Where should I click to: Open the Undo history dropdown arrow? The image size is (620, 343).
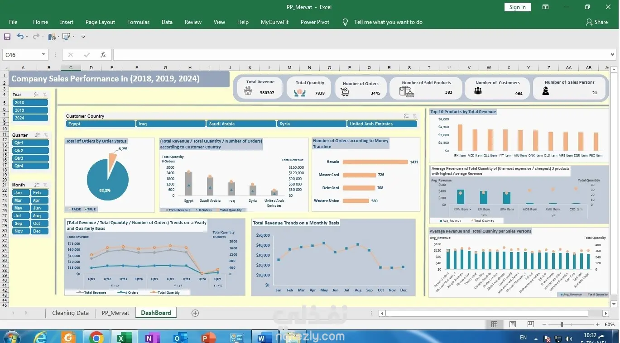pos(27,37)
